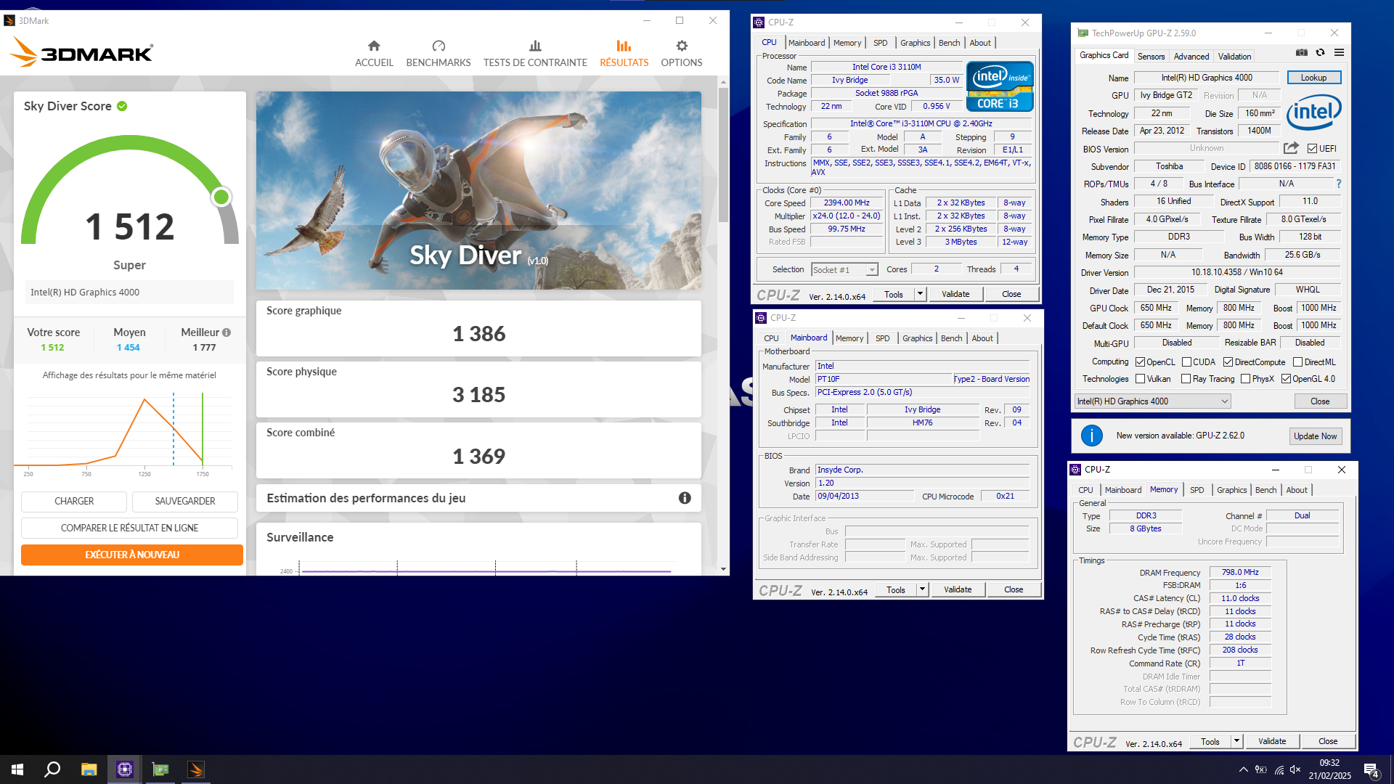The width and height of the screenshot is (1394, 784).
Task: Switch to Sensors tab in GPU-Z
Action: (1151, 57)
